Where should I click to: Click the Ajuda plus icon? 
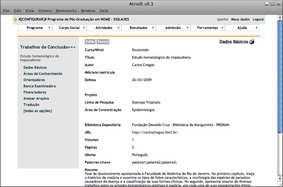tap(257, 28)
